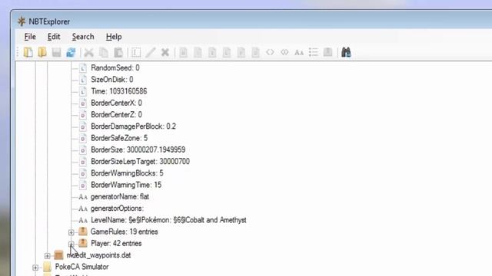Expand the GameRules node
This screenshot has height=276, width=492.
coord(71,232)
